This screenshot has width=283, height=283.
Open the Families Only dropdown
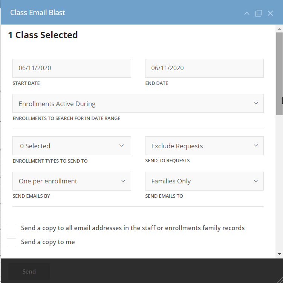tap(204, 181)
